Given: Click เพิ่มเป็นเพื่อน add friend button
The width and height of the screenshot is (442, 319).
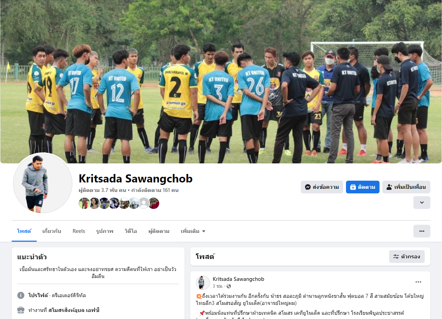Looking at the screenshot, I should tap(406, 187).
